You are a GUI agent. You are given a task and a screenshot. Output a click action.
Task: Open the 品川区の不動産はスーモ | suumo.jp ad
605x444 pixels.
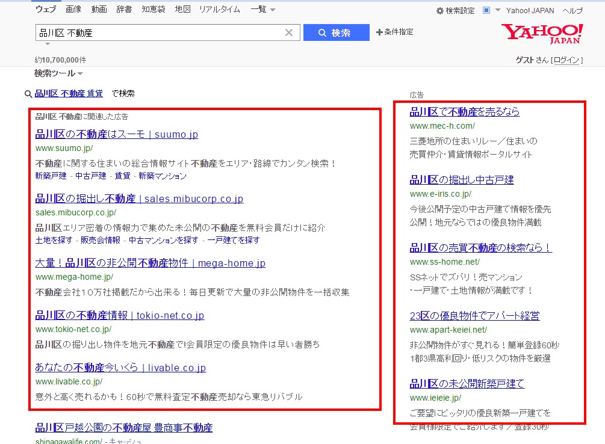point(117,134)
